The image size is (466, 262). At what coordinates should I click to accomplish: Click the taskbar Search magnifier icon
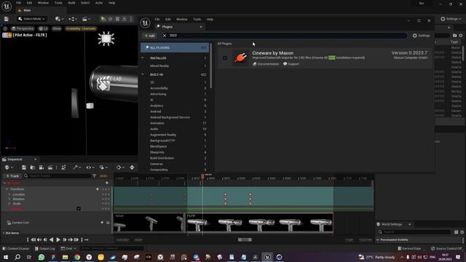(17, 257)
